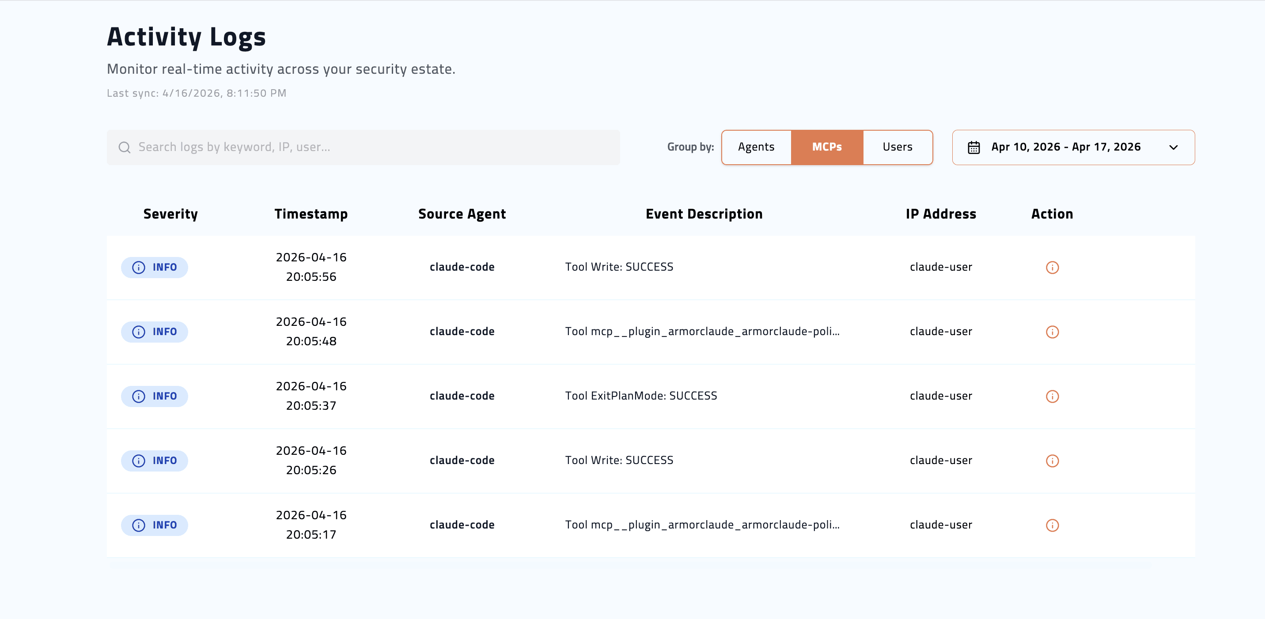Click the INFO badge on the ExitPlanMode row
This screenshot has width=1265, height=619.
click(154, 396)
